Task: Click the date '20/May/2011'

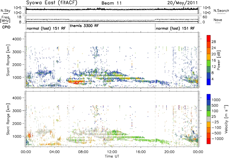Action: point(182,3)
